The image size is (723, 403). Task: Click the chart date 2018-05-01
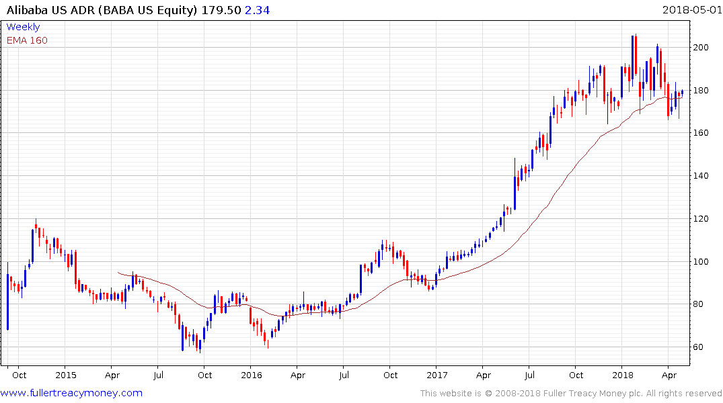click(x=692, y=9)
